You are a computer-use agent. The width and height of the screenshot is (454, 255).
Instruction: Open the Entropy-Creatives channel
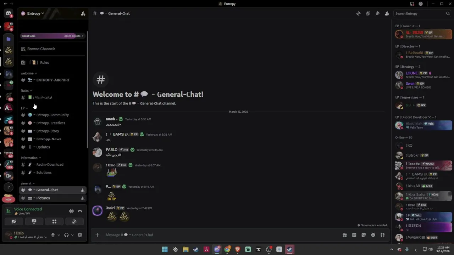click(52, 123)
